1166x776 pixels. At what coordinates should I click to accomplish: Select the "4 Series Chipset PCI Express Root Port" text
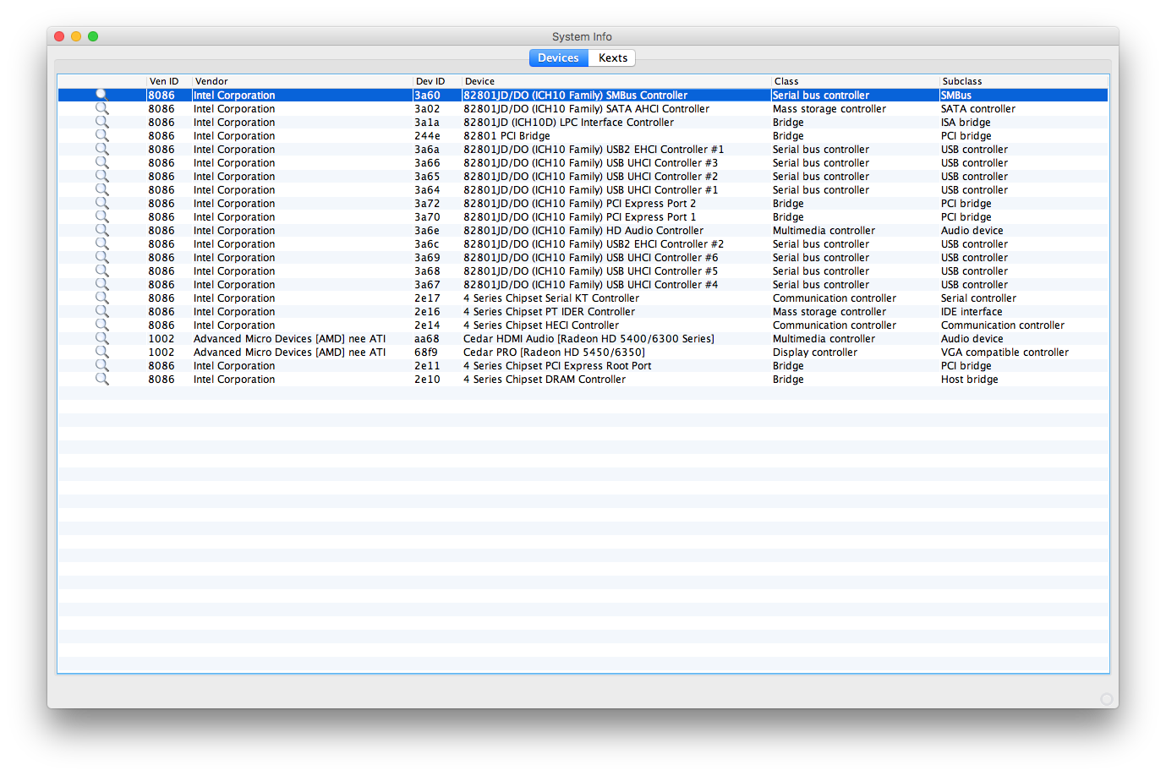click(557, 366)
